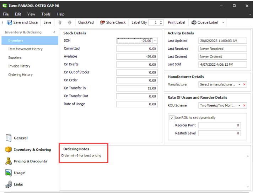Click the Last Updated date field
Image resolution: width=253 pixels, height=193 pixels.
pyautogui.click(x=223, y=41)
